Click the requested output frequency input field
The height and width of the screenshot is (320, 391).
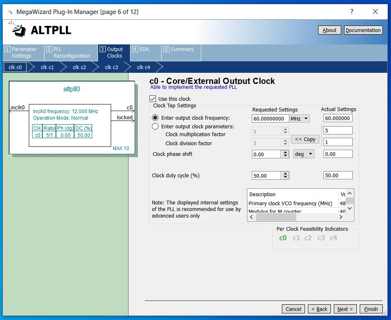click(x=270, y=118)
